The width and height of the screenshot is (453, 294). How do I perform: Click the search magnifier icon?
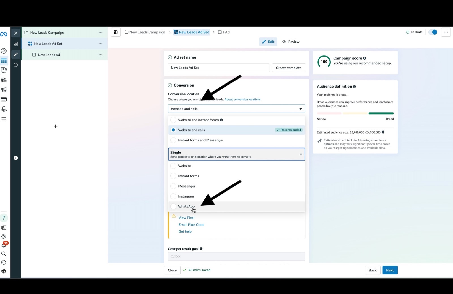coord(4,254)
